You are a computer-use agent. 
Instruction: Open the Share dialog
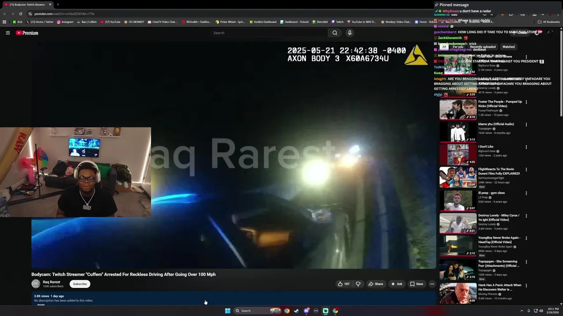(x=375, y=284)
